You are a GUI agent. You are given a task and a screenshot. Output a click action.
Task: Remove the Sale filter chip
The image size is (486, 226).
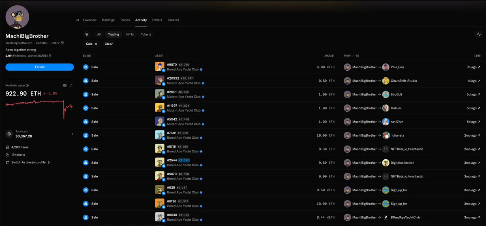pyautogui.click(x=96, y=44)
